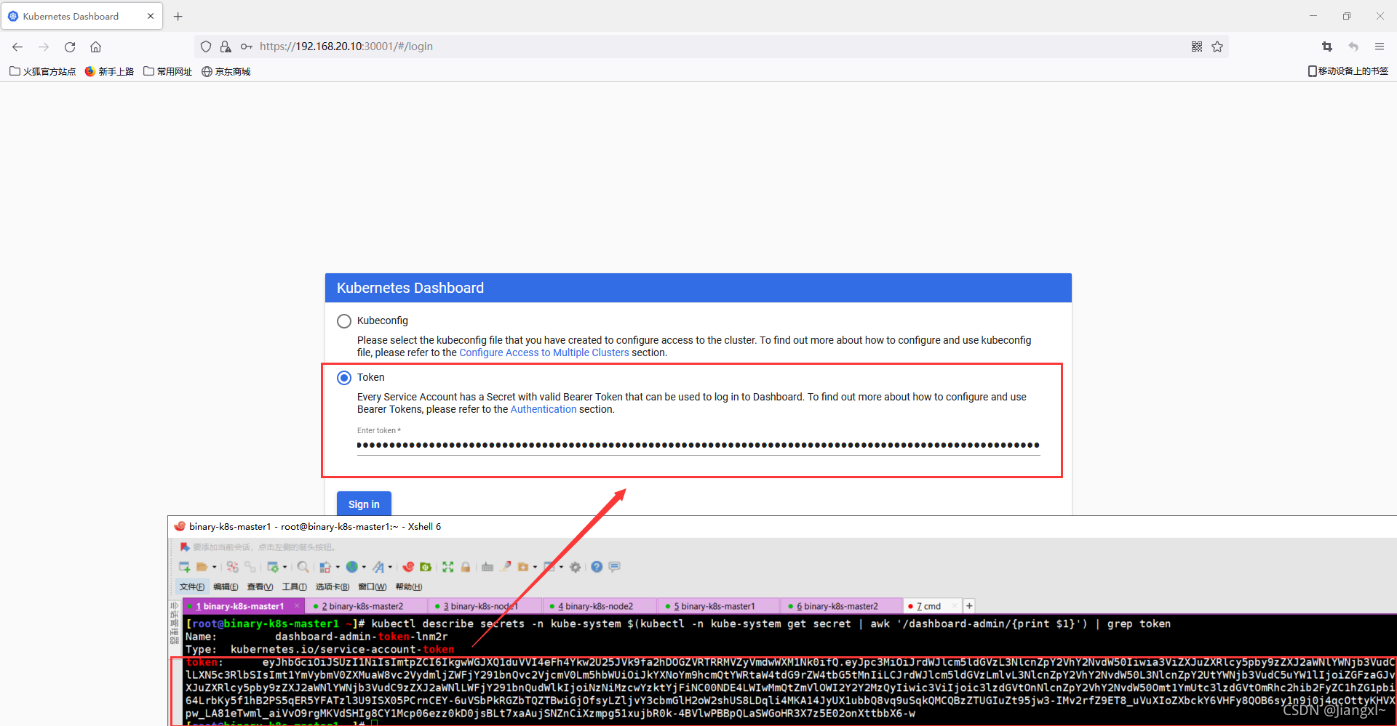Click the Xshell font settings icon
Image resolution: width=1397 pixels, height=726 pixels.
(378, 567)
